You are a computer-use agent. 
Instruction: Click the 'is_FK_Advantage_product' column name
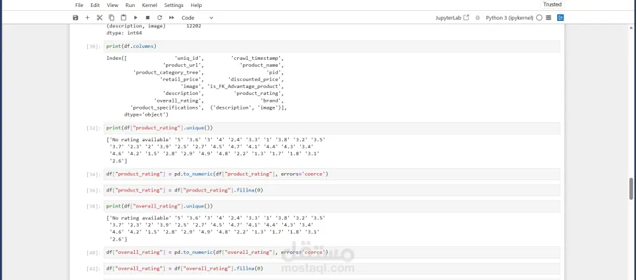point(244,87)
